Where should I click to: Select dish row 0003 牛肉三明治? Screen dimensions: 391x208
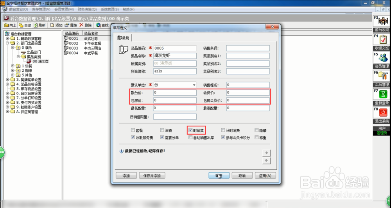[x=83, y=48]
